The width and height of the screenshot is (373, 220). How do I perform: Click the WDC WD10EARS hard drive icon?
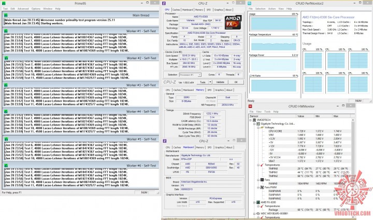[x=258, y=214]
